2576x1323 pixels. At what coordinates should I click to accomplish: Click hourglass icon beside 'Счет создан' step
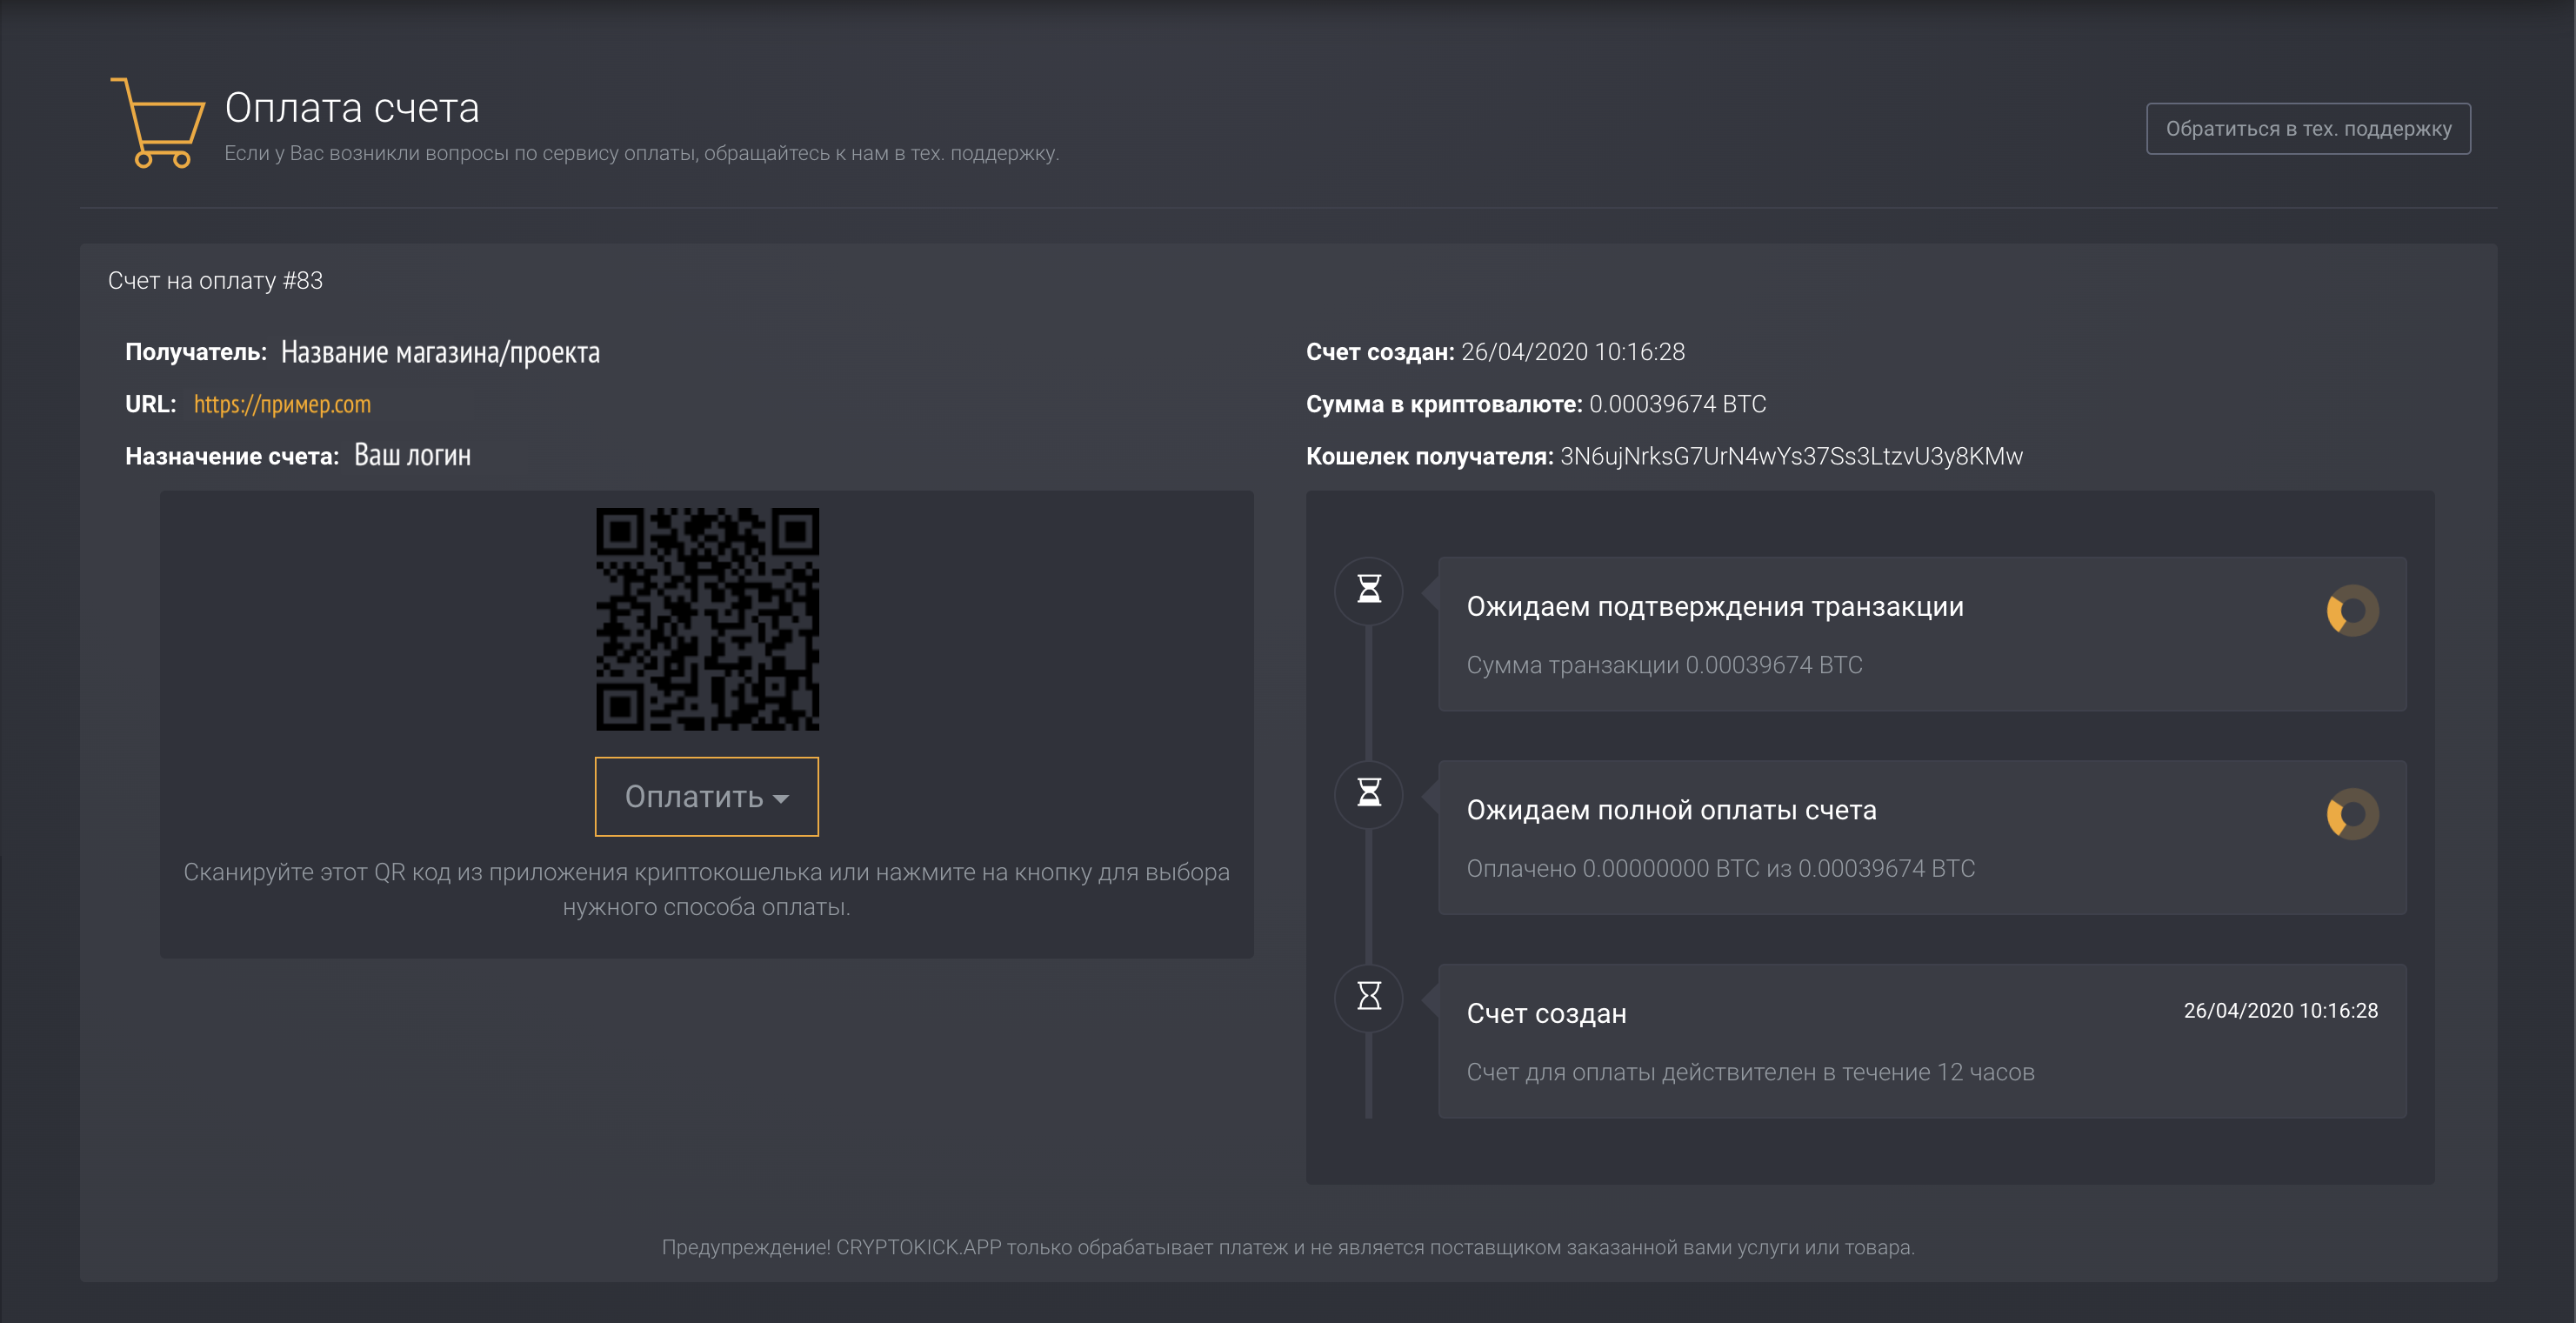1369,997
